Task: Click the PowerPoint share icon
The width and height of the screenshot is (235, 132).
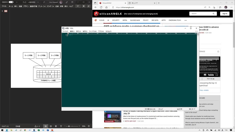Action: coord(89,6)
